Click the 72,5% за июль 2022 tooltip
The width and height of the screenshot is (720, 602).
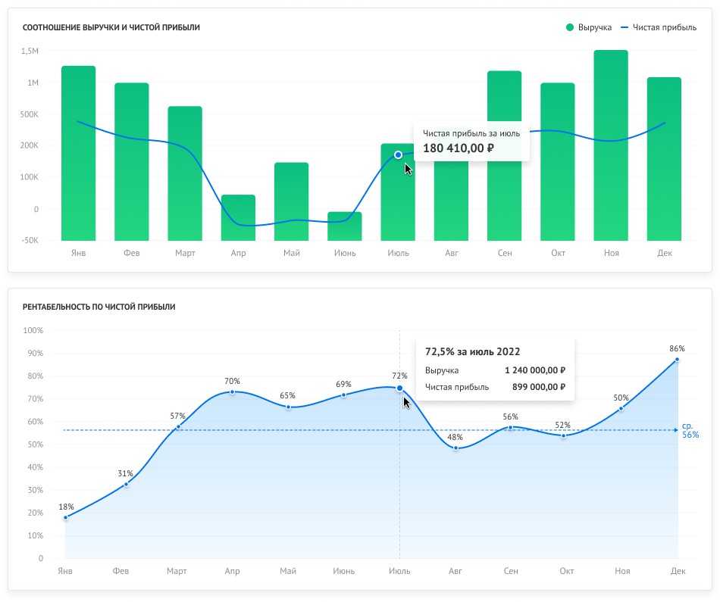pos(495,369)
